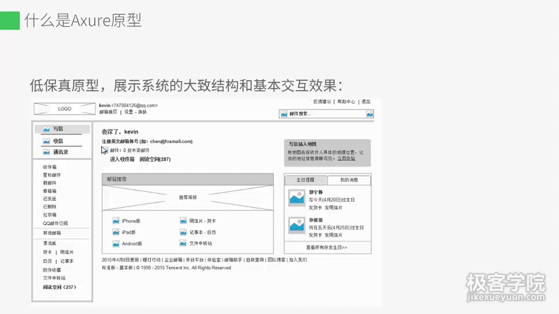The width and height of the screenshot is (559, 314).
Task: Open the 已发送 folder
Action: click(50, 199)
